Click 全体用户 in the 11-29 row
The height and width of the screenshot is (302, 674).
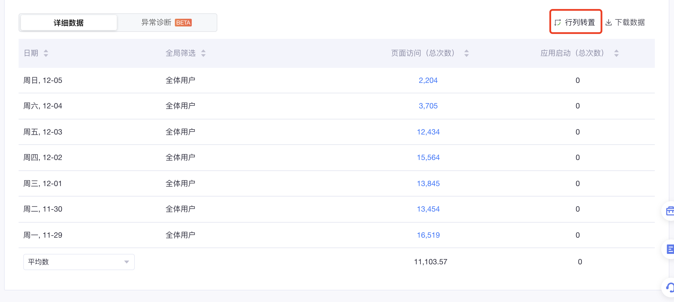point(180,235)
